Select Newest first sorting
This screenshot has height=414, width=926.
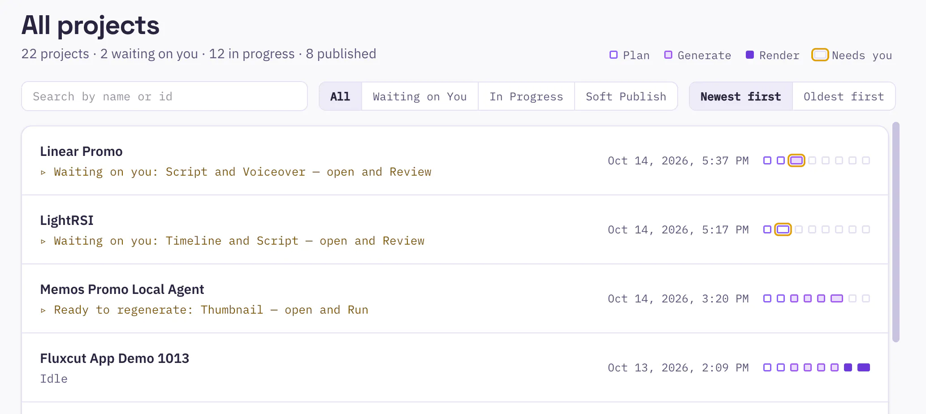point(741,96)
